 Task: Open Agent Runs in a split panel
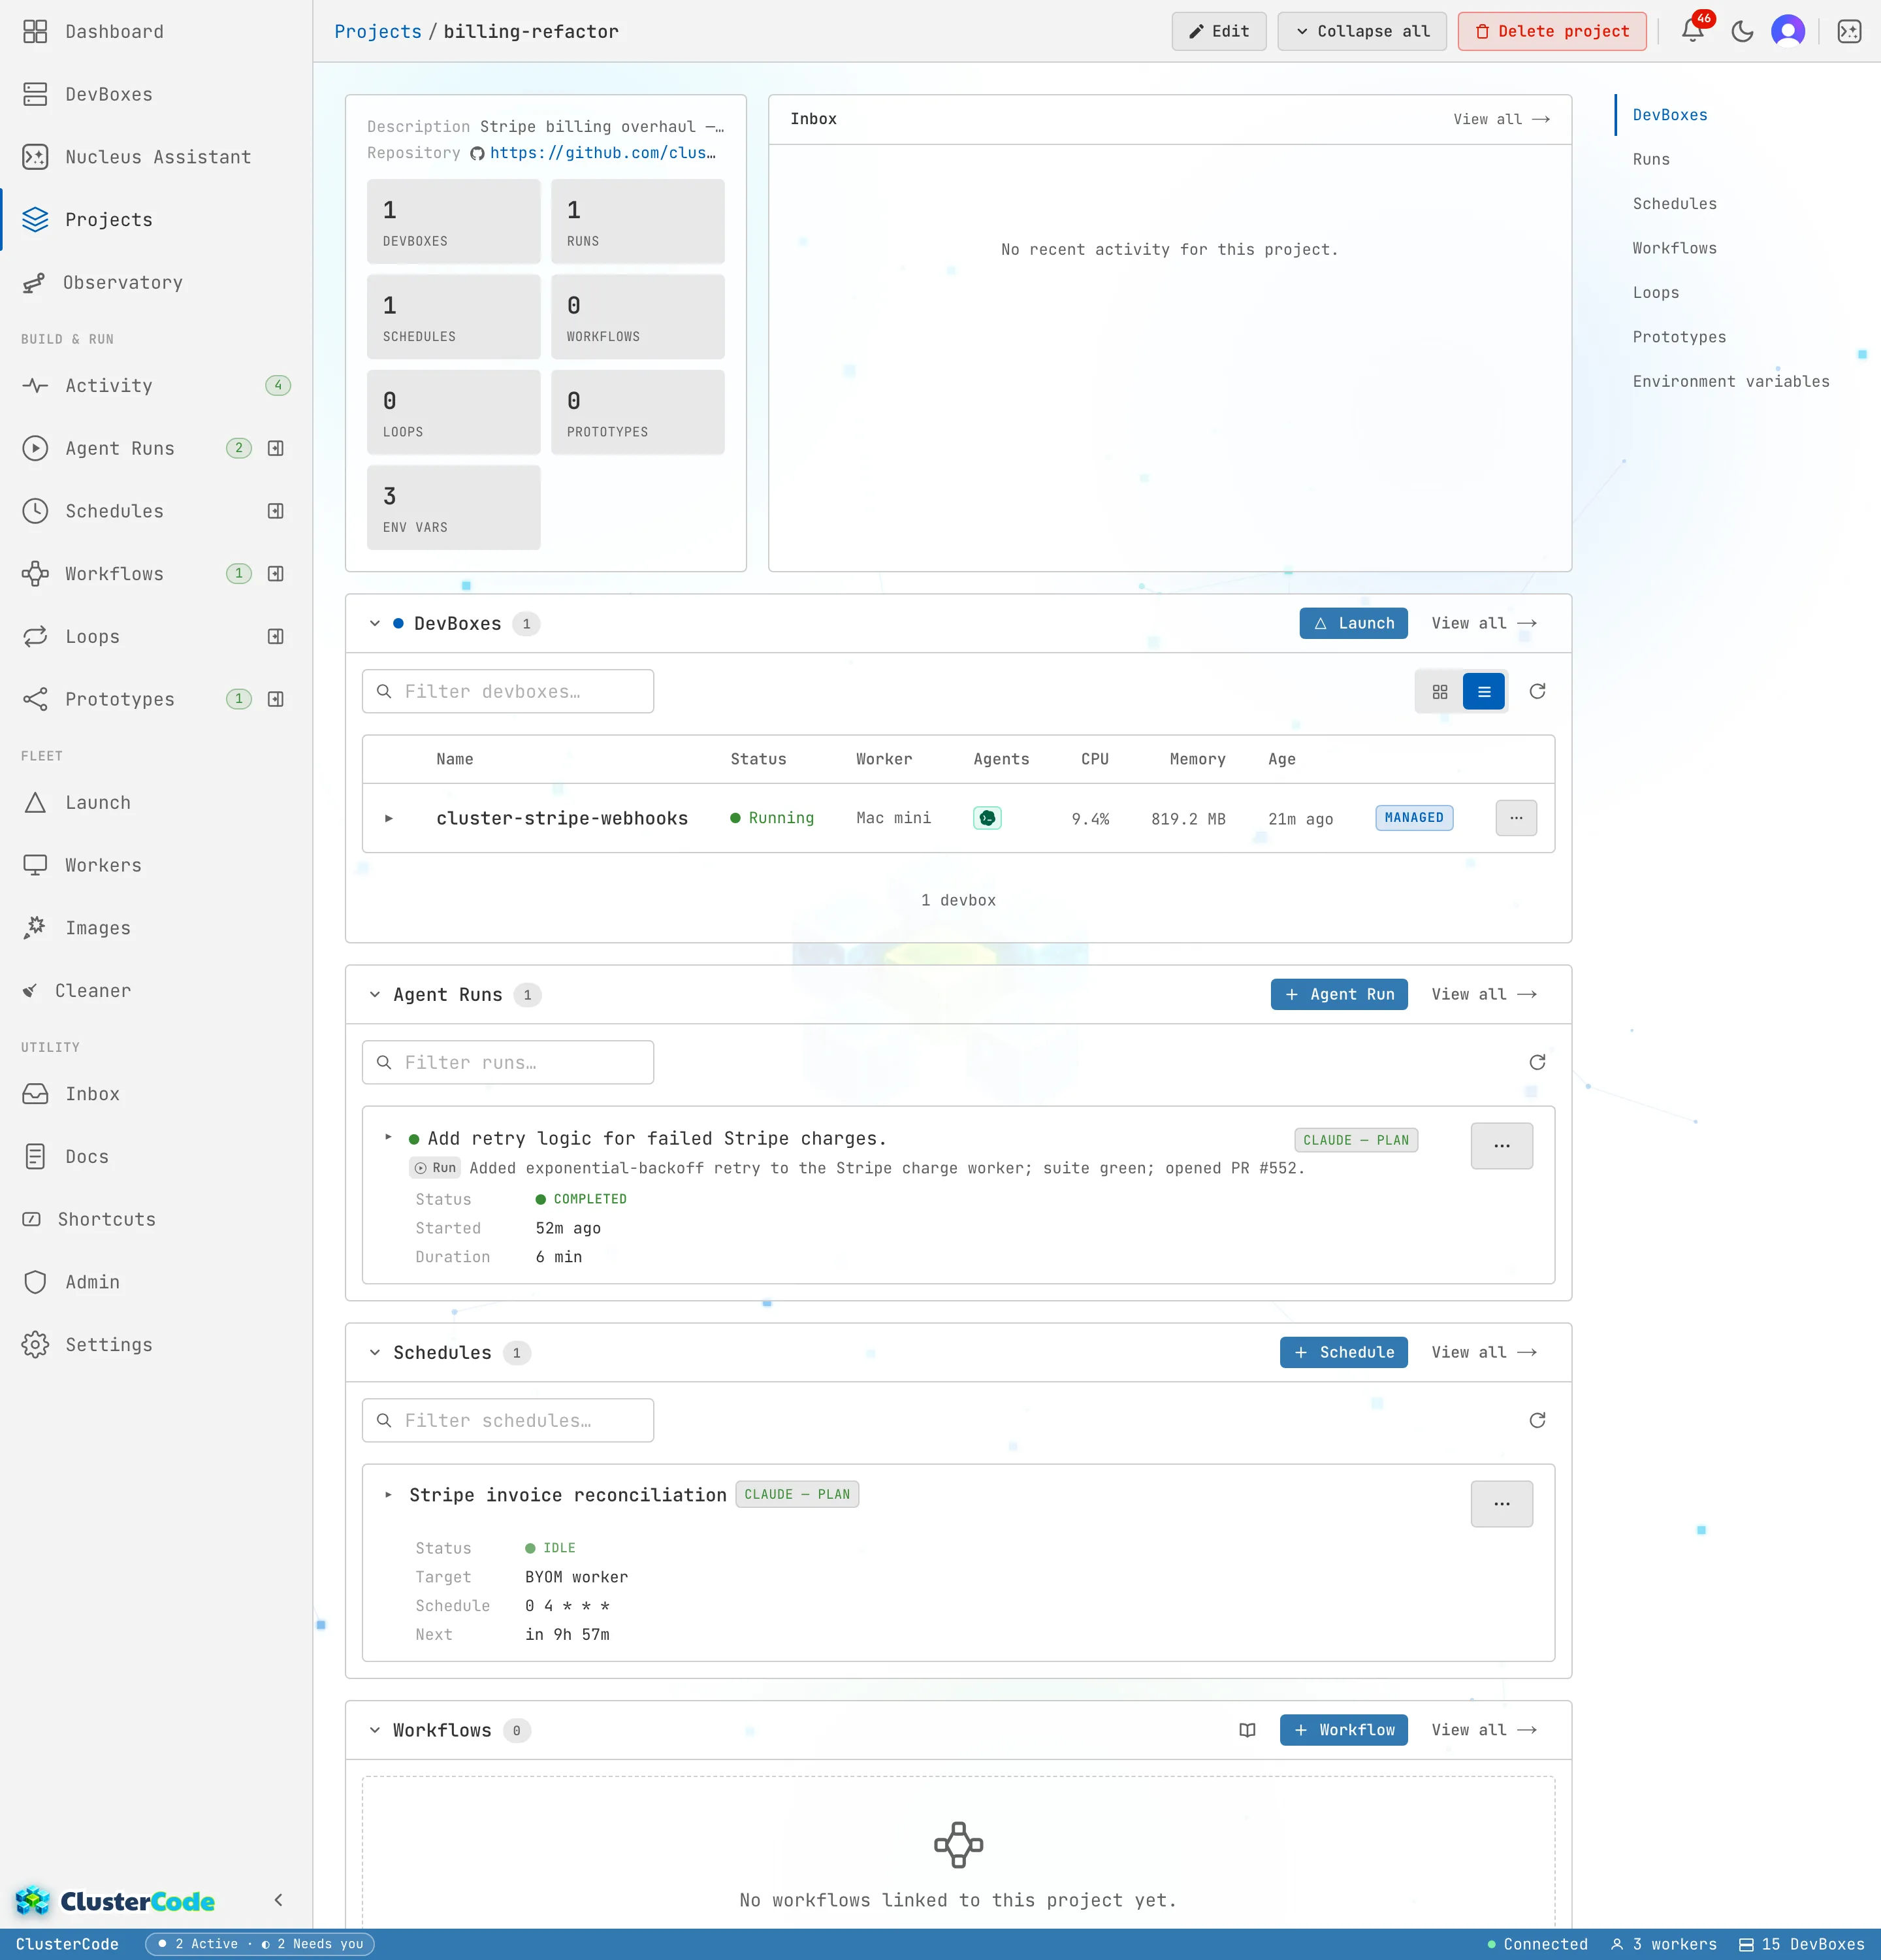[x=276, y=448]
